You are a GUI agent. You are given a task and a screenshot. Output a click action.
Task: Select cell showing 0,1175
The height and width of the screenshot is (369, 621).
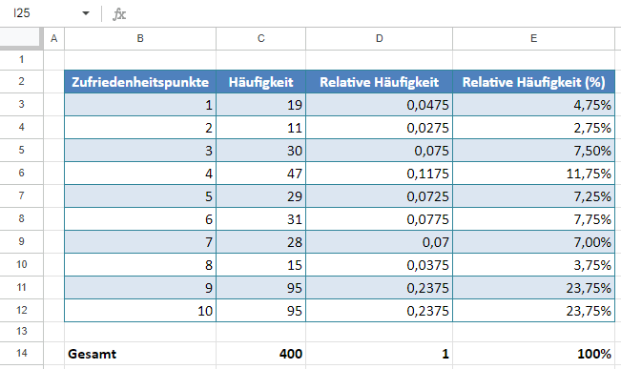379,174
